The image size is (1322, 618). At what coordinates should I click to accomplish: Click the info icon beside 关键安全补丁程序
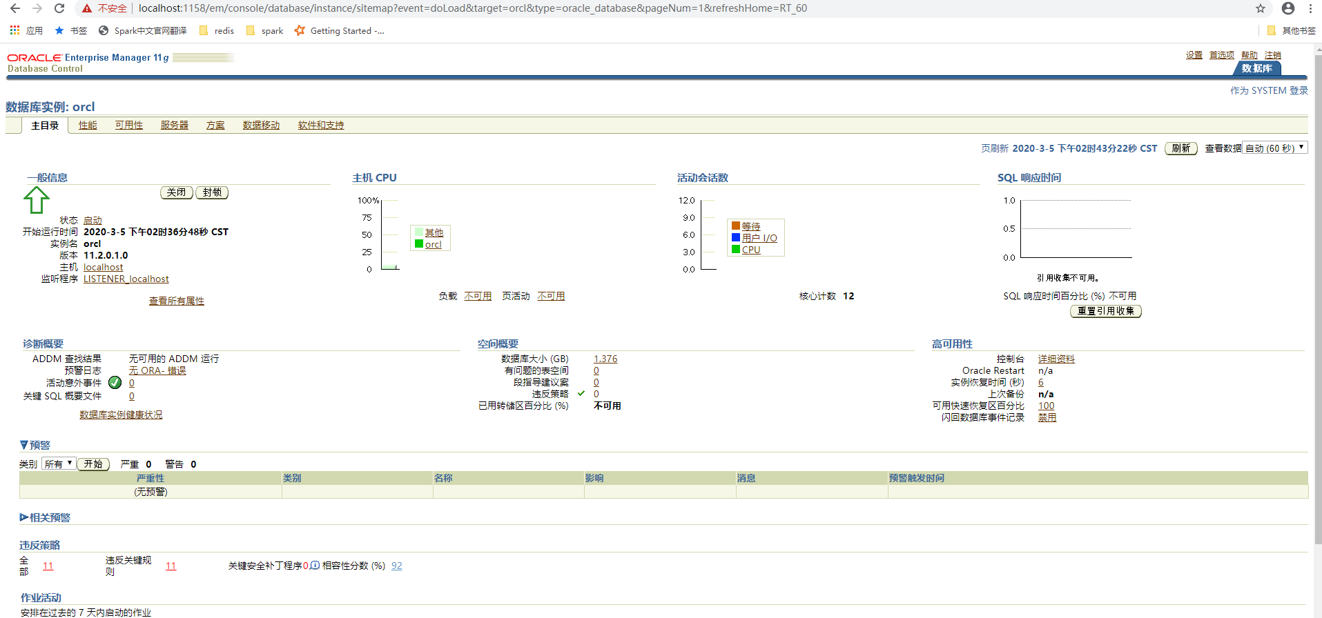point(315,566)
